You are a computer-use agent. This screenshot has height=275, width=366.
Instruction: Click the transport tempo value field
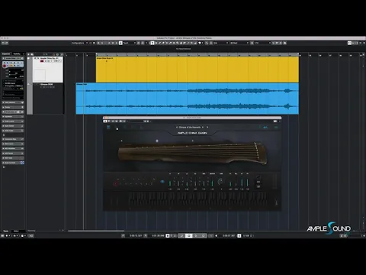[x=246, y=236]
